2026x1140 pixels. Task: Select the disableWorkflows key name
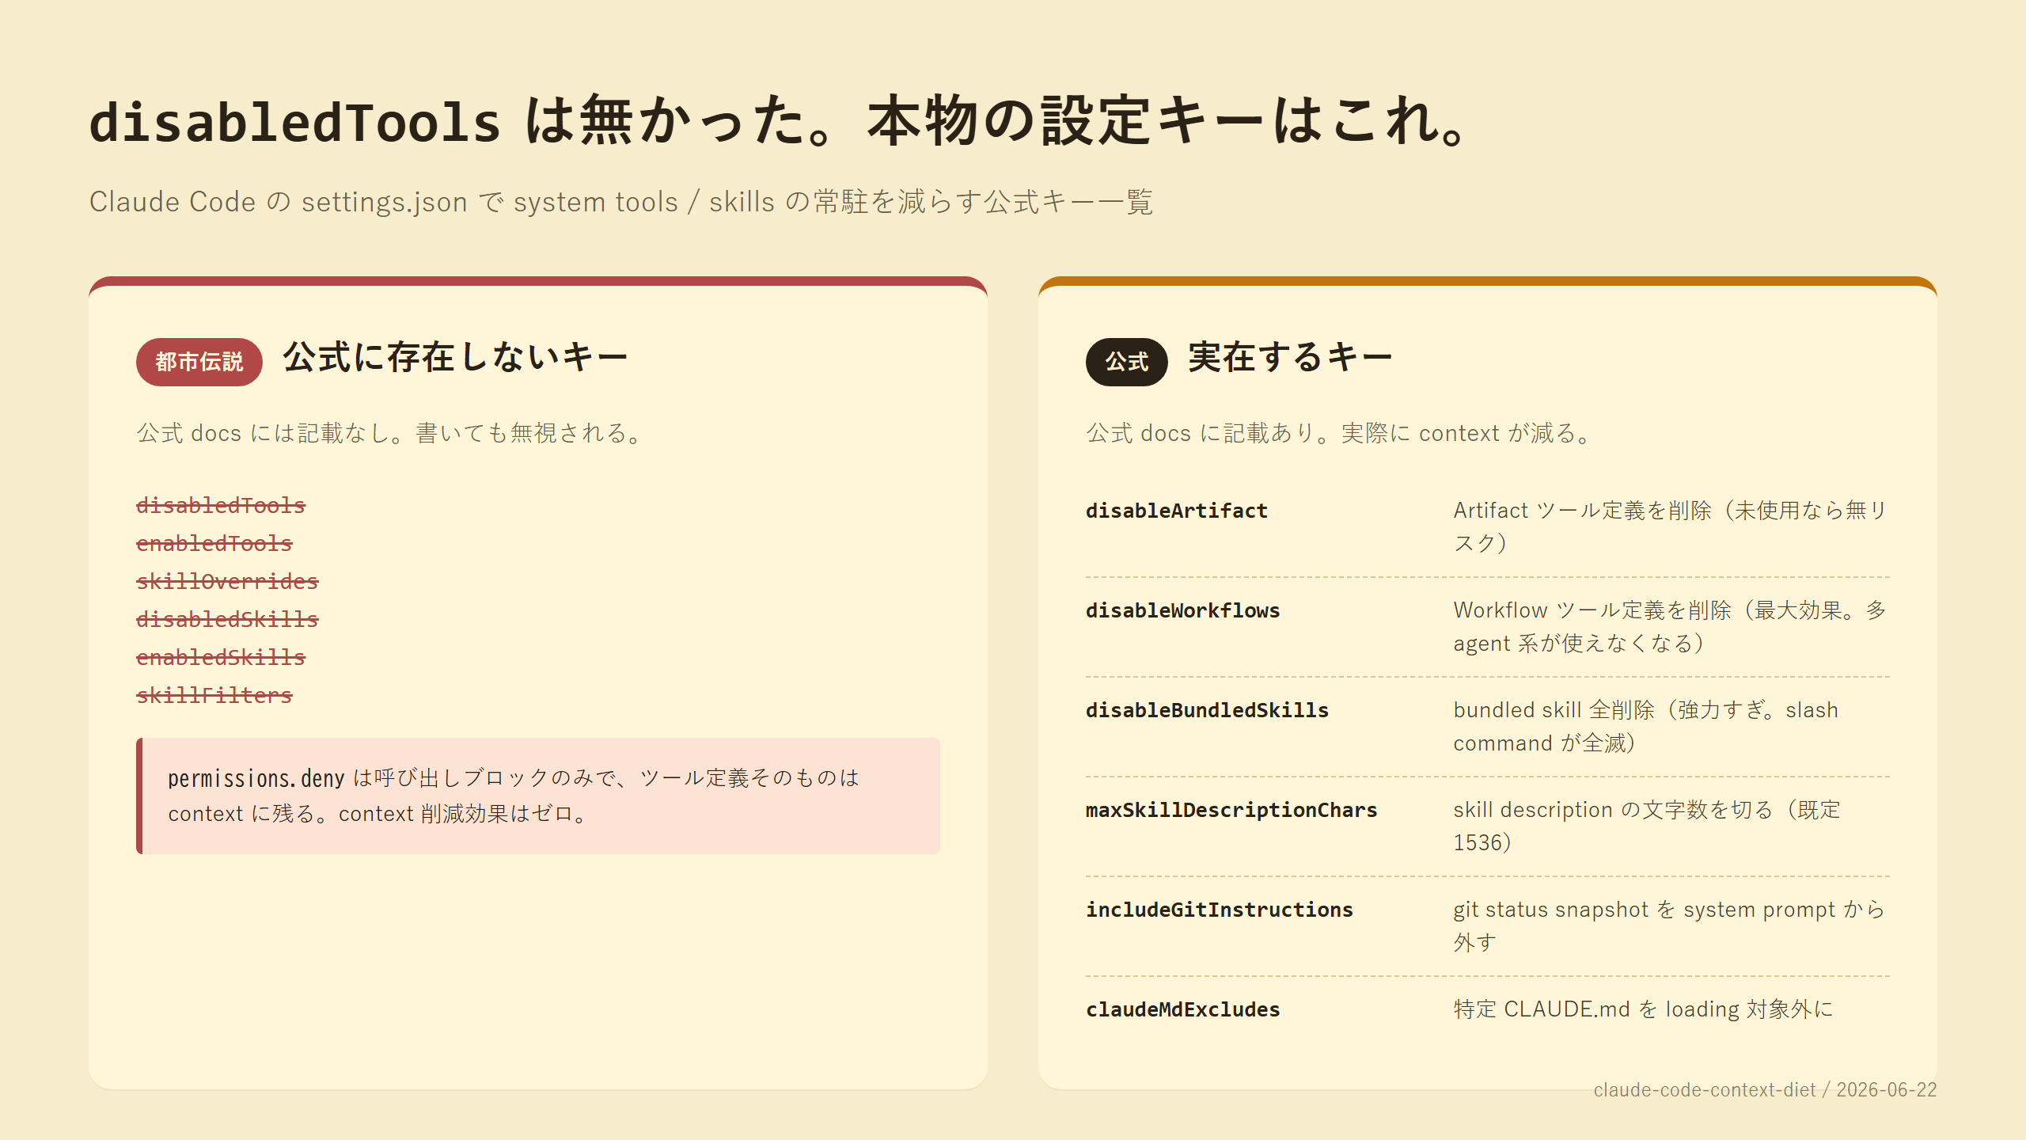point(1183,610)
